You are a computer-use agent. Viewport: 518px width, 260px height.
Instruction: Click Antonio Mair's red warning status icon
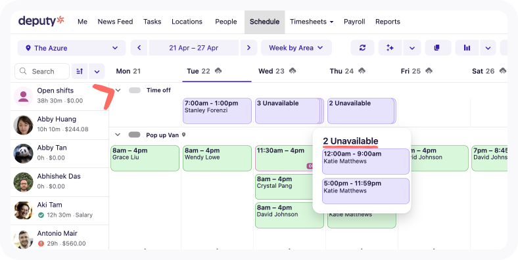click(41, 244)
